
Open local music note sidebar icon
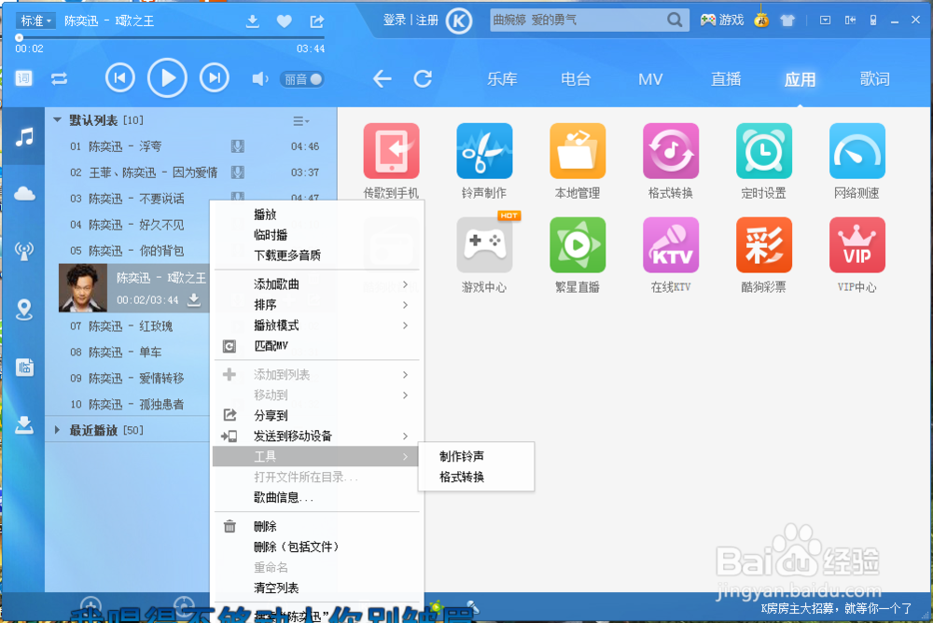point(24,137)
